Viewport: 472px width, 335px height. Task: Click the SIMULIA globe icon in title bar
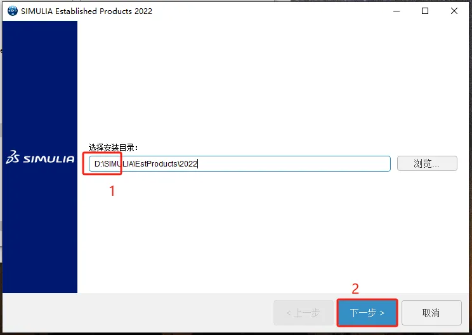coord(12,11)
